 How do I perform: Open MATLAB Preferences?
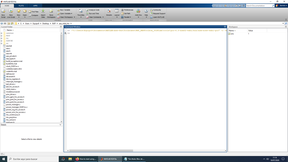127,10
